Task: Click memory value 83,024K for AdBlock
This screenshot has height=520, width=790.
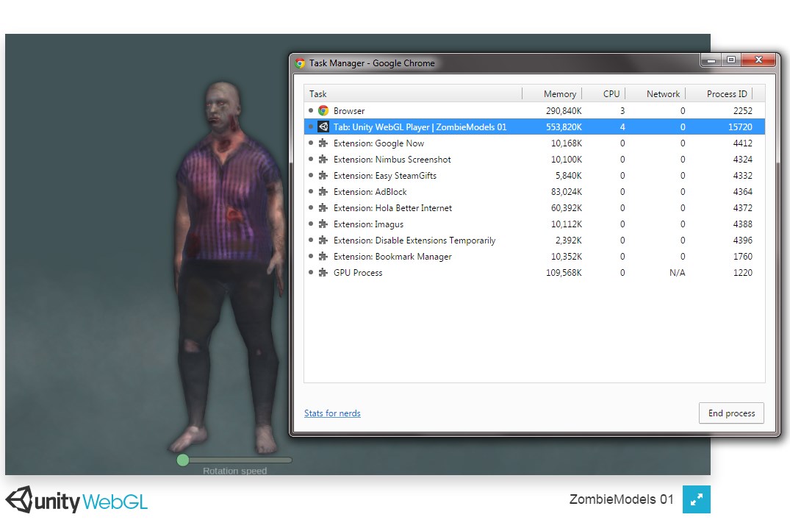Action: point(567,192)
